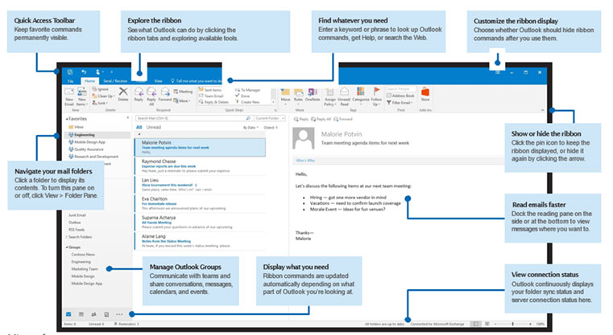Image resolution: width=613 pixels, height=335 pixels.
Task: Click the Reply All ribbon icon
Action: tap(151, 96)
